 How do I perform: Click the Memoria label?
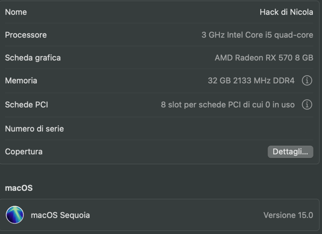coord(21,81)
